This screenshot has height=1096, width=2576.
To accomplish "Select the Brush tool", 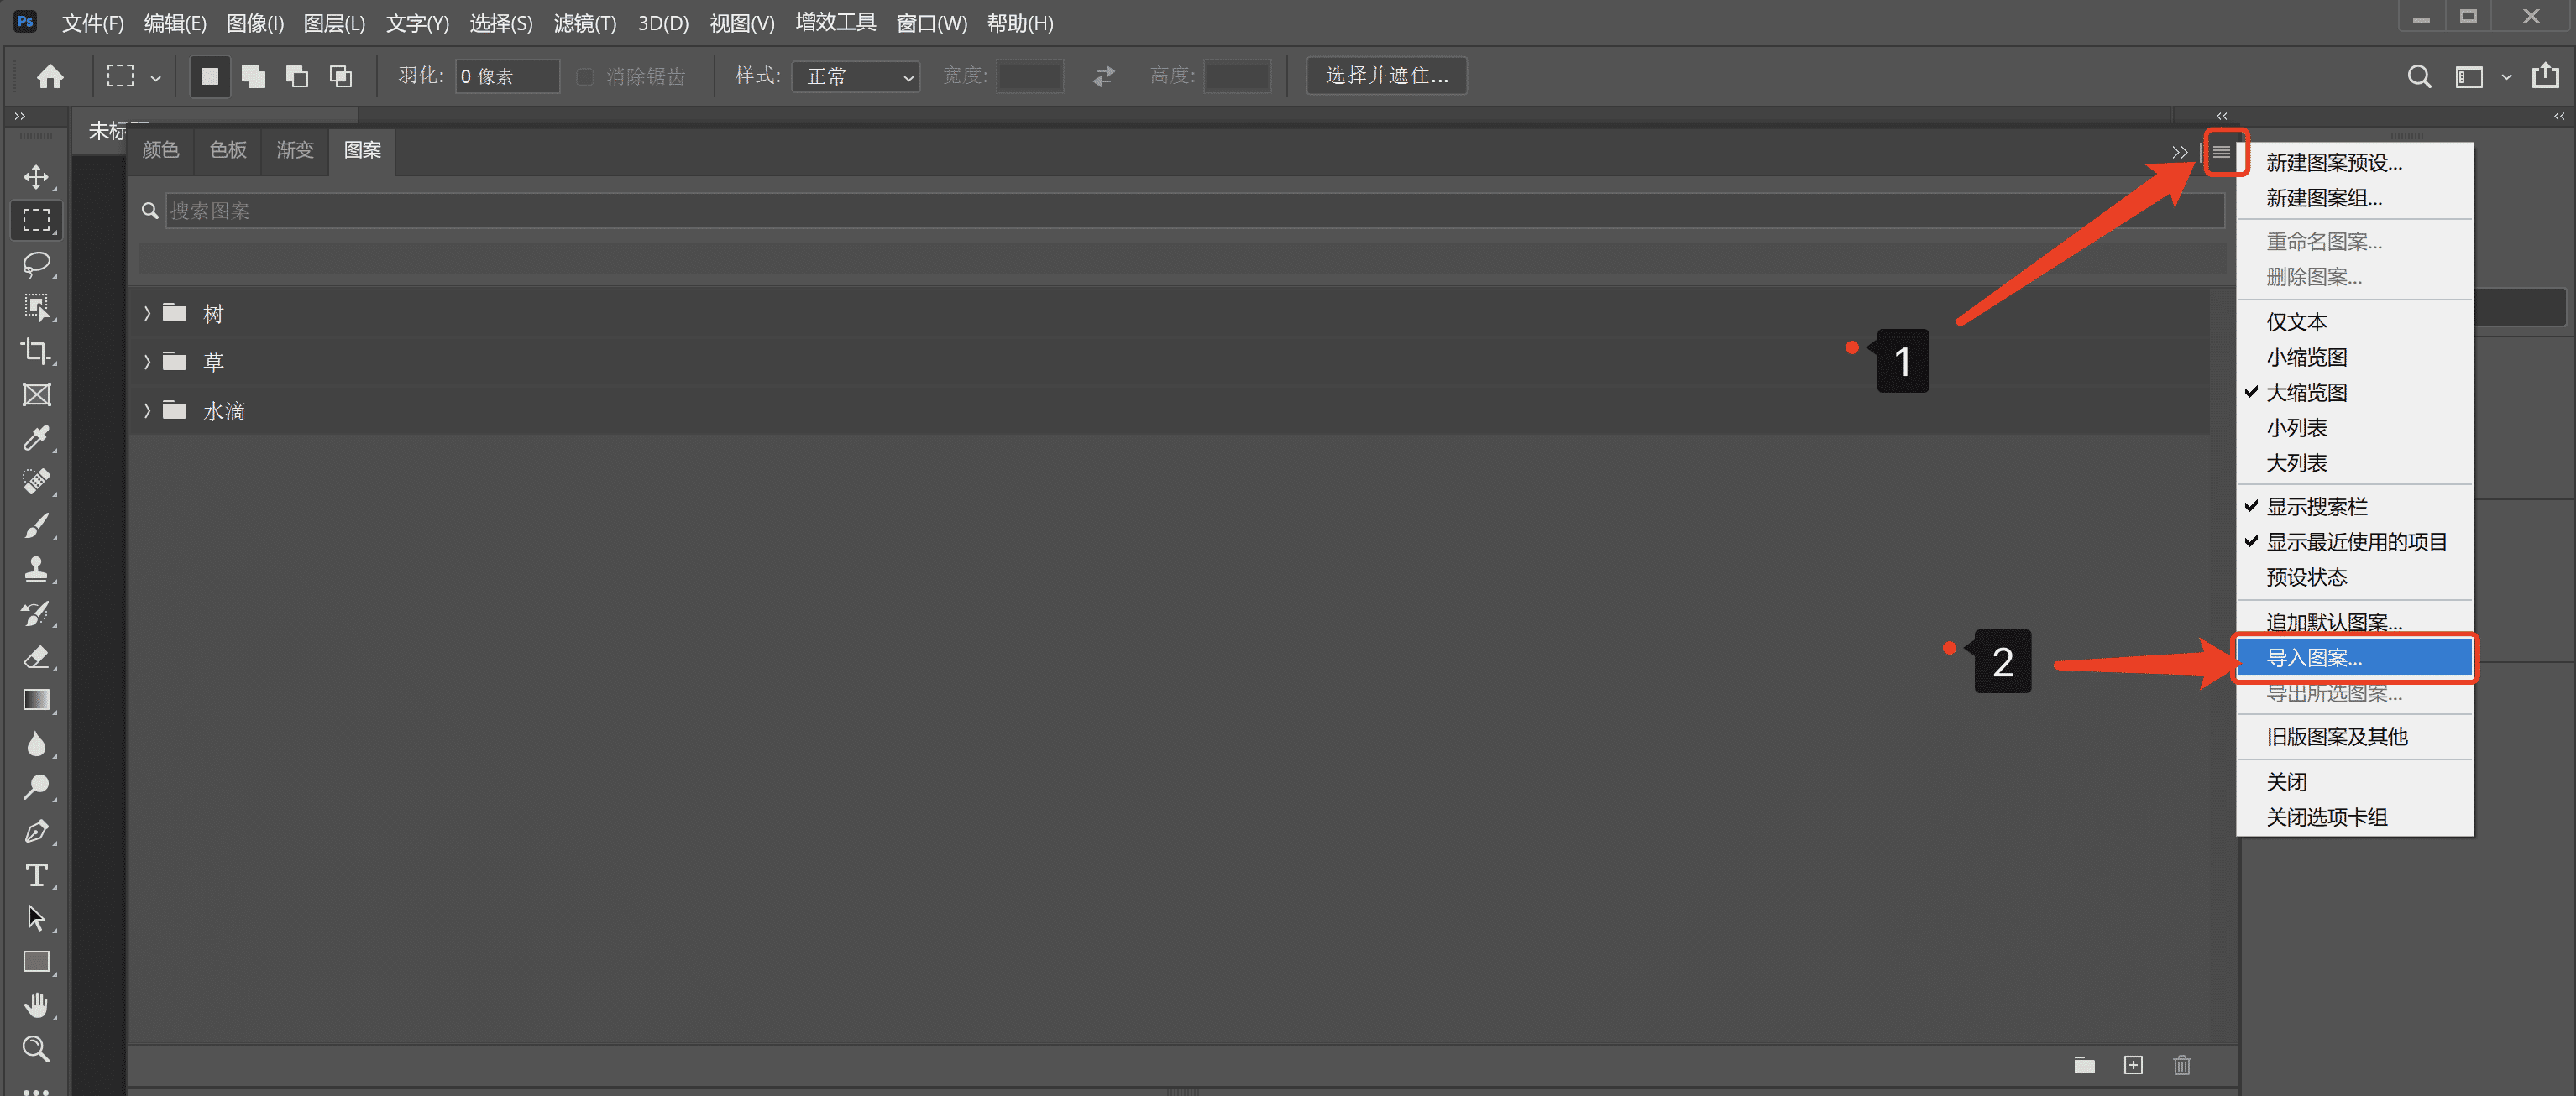I will coord(36,525).
